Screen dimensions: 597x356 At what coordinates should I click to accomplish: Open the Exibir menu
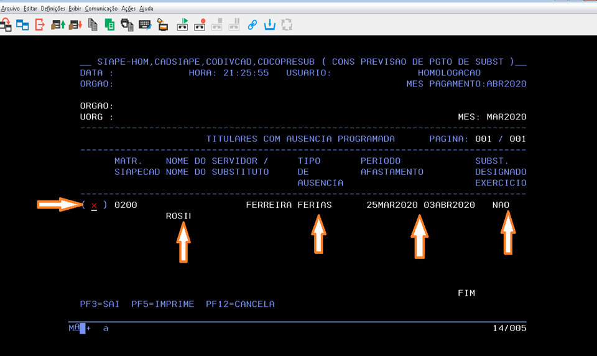point(75,8)
